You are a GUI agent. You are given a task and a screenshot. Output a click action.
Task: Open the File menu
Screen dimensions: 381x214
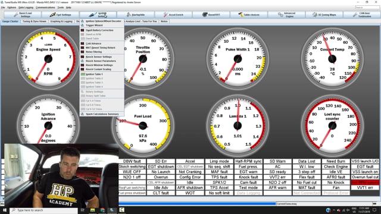click(3, 8)
